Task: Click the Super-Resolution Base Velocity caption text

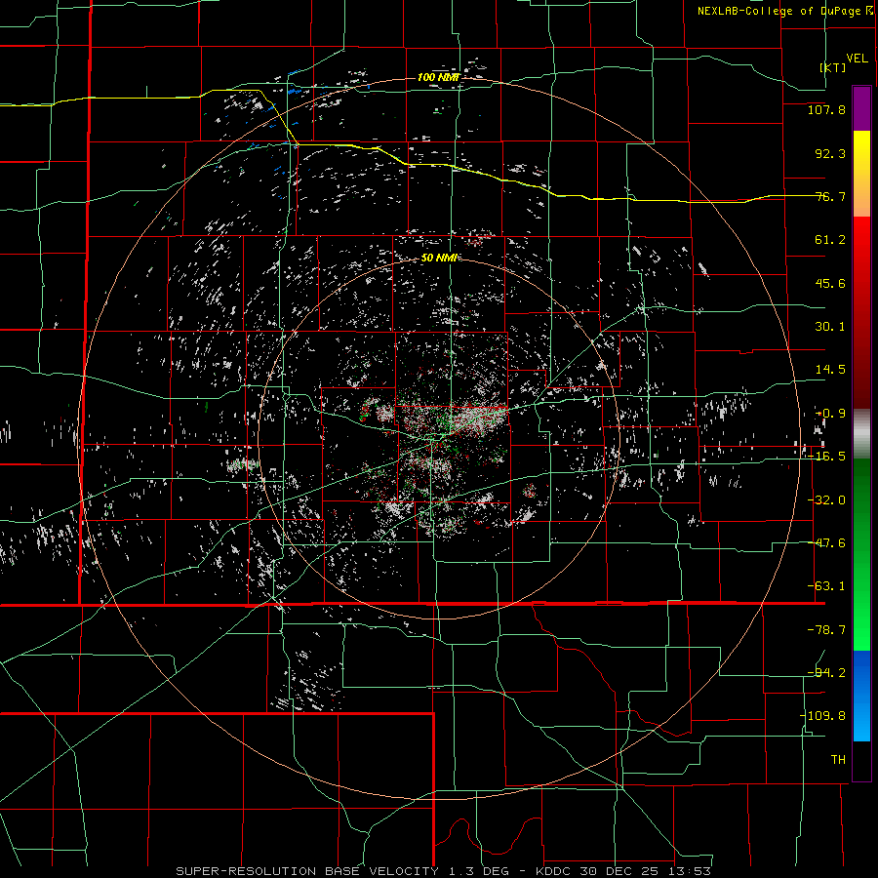Action: (x=444, y=871)
